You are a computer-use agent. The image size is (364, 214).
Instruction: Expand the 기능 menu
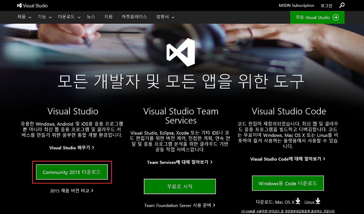[x=45, y=17]
